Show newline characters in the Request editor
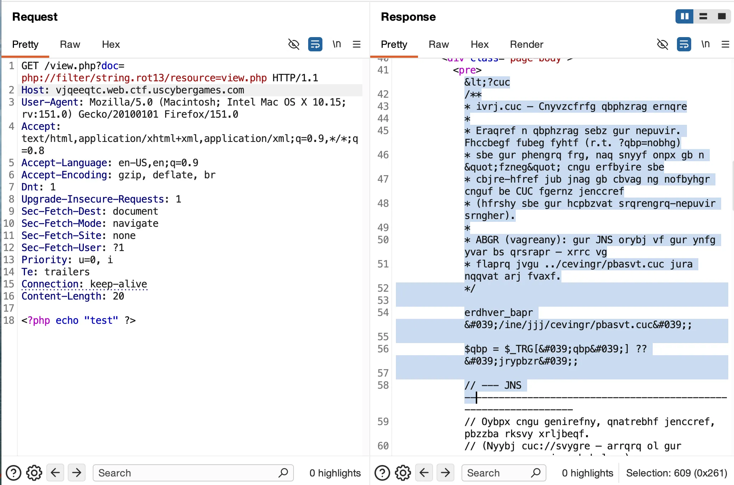 tap(337, 44)
